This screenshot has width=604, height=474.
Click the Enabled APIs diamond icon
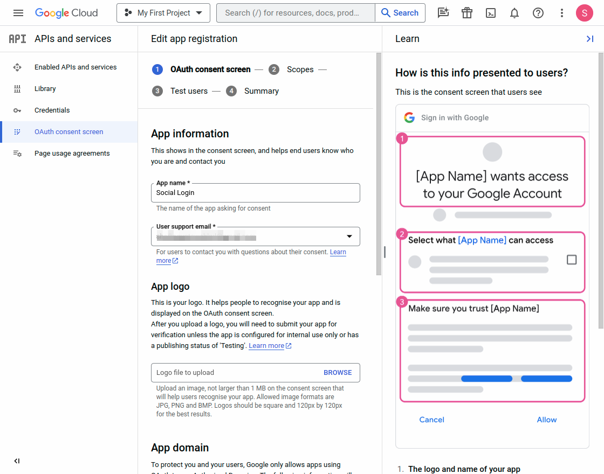click(x=17, y=67)
